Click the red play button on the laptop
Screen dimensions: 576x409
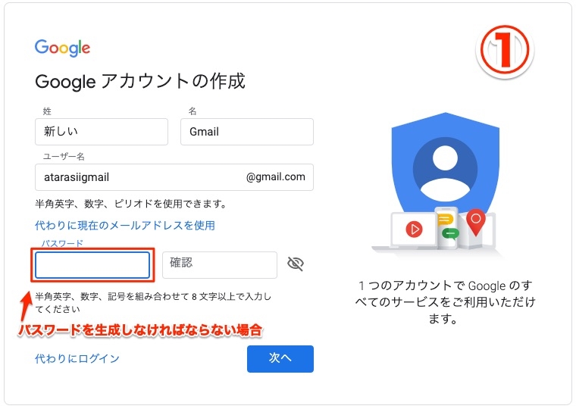click(414, 228)
